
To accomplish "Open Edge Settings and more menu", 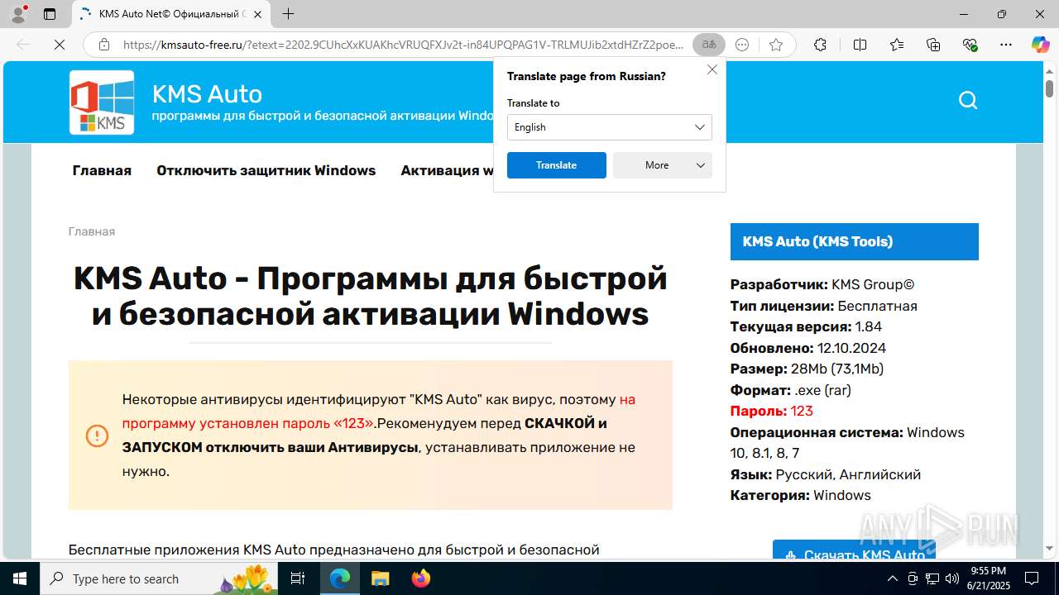I will [x=1006, y=45].
